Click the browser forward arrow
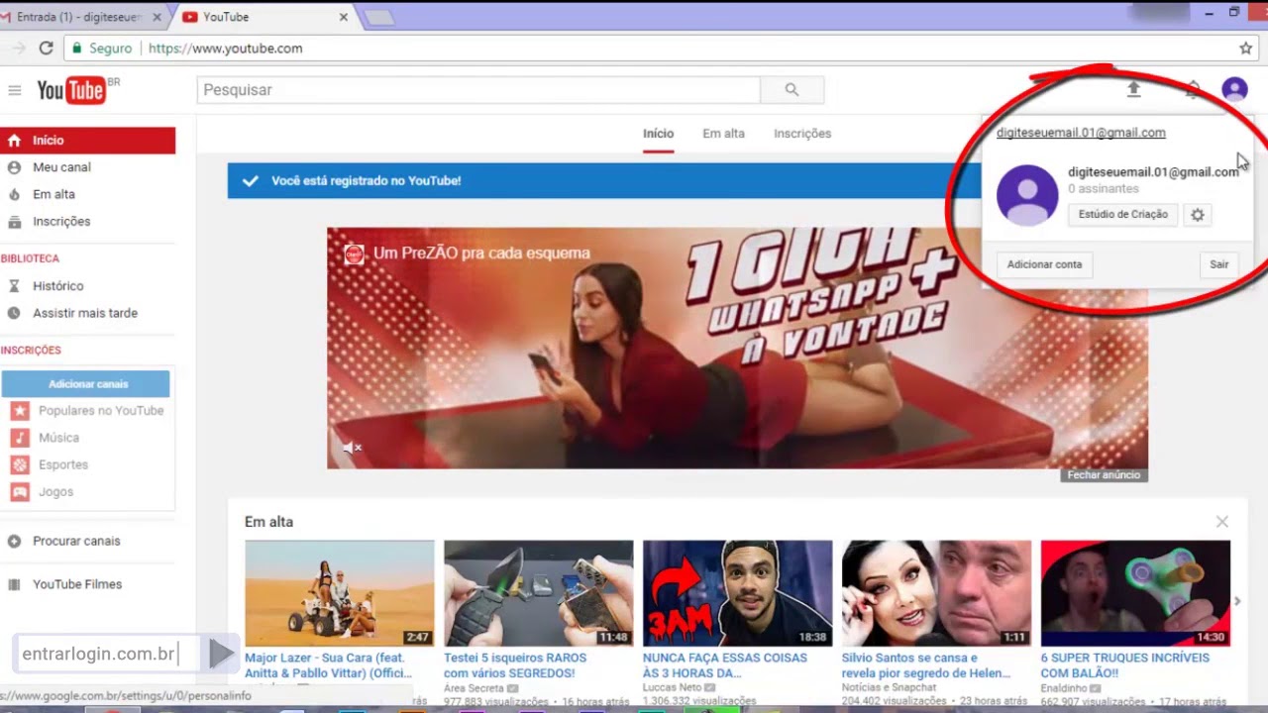Viewport: 1268px width, 713px height. tap(17, 48)
